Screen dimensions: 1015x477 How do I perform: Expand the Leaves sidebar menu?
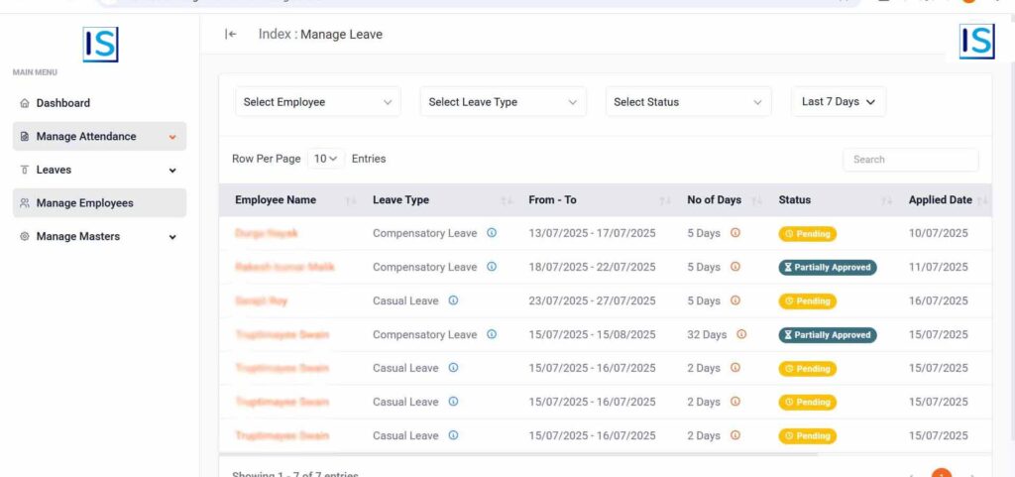click(99, 171)
